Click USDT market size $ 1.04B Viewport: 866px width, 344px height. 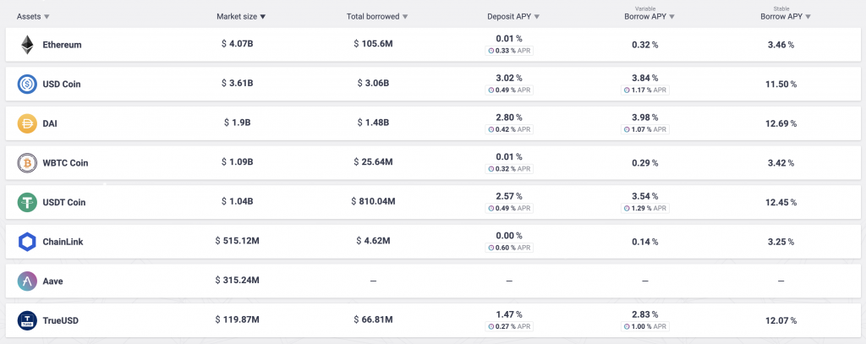click(238, 201)
